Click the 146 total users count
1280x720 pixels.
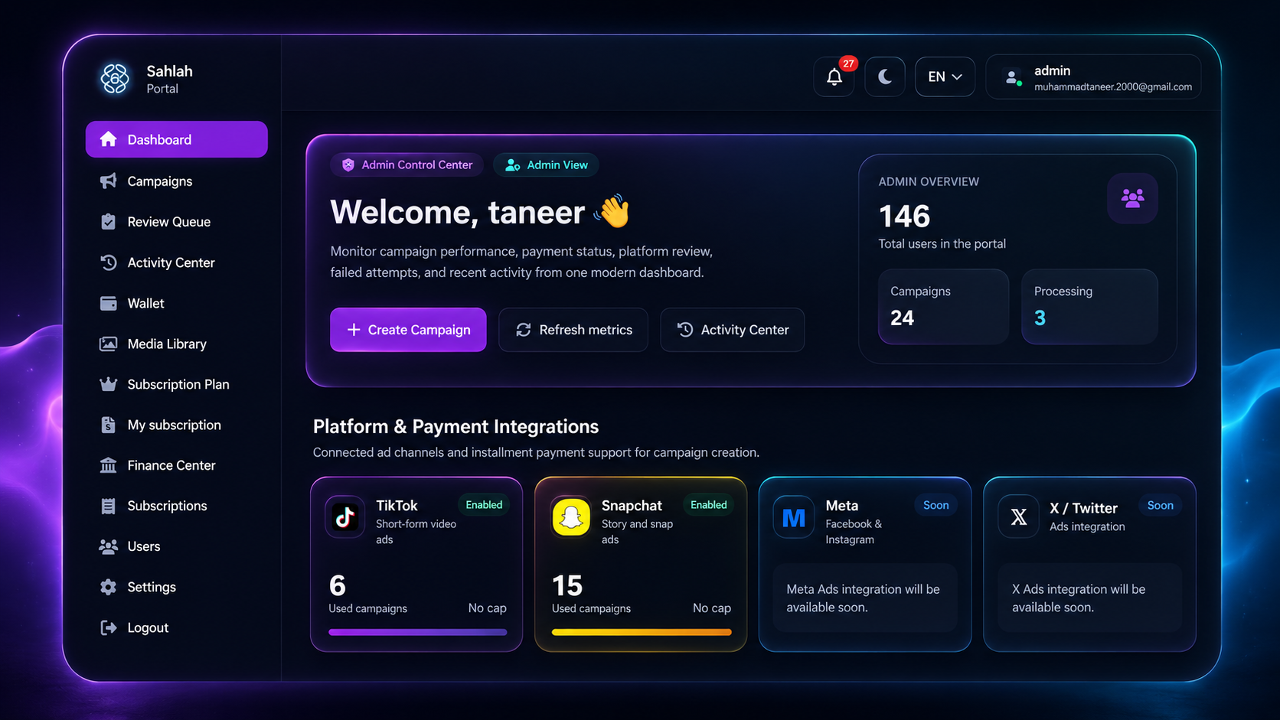click(904, 217)
